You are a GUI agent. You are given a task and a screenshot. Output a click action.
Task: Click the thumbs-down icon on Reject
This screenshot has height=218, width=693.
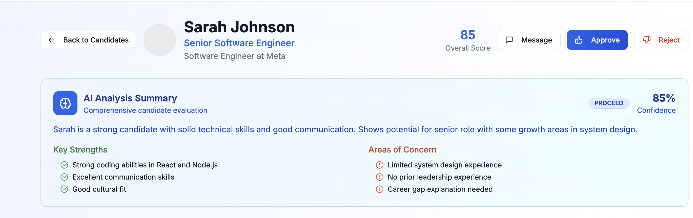point(646,40)
